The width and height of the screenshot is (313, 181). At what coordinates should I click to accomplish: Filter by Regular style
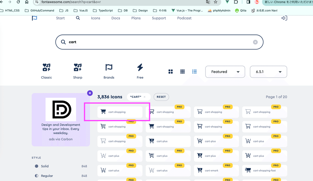point(61,176)
